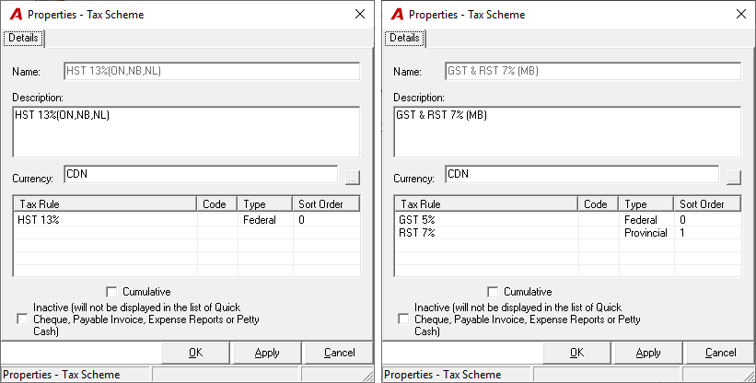
Task: Click Cancel in the HST 13% tax scheme window
Action: coord(340,353)
